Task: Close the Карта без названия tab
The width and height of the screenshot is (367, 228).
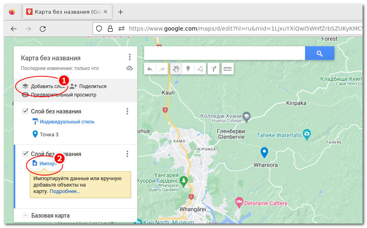Action: (105, 12)
